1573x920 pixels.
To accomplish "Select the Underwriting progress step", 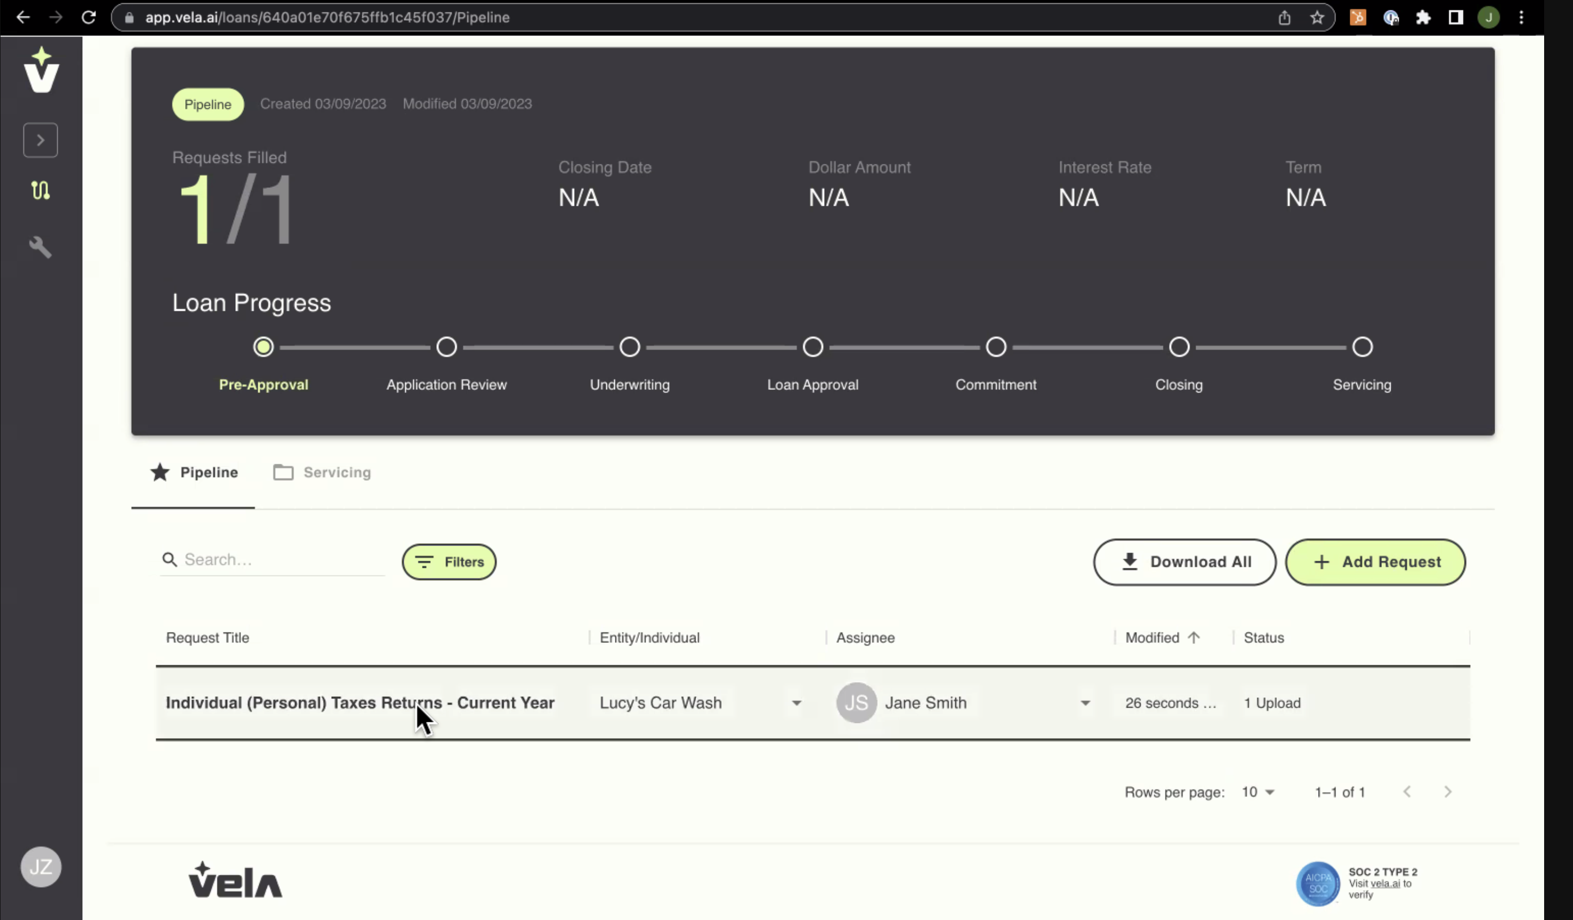I will [x=629, y=347].
